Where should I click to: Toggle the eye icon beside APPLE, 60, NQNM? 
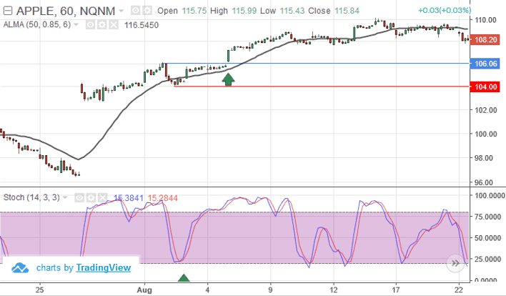click(x=136, y=11)
